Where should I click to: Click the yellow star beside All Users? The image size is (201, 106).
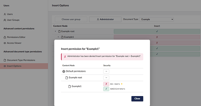pos(122,84)
